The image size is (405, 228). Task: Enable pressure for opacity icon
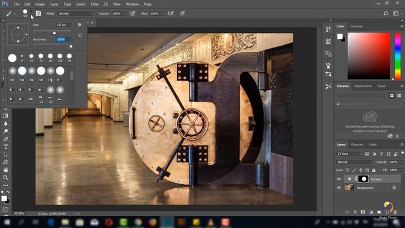pos(133,13)
